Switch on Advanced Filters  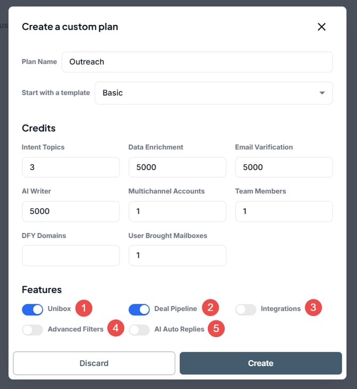click(33, 330)
